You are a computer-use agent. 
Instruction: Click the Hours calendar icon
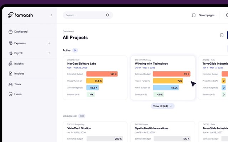click(x=10, y=94)
